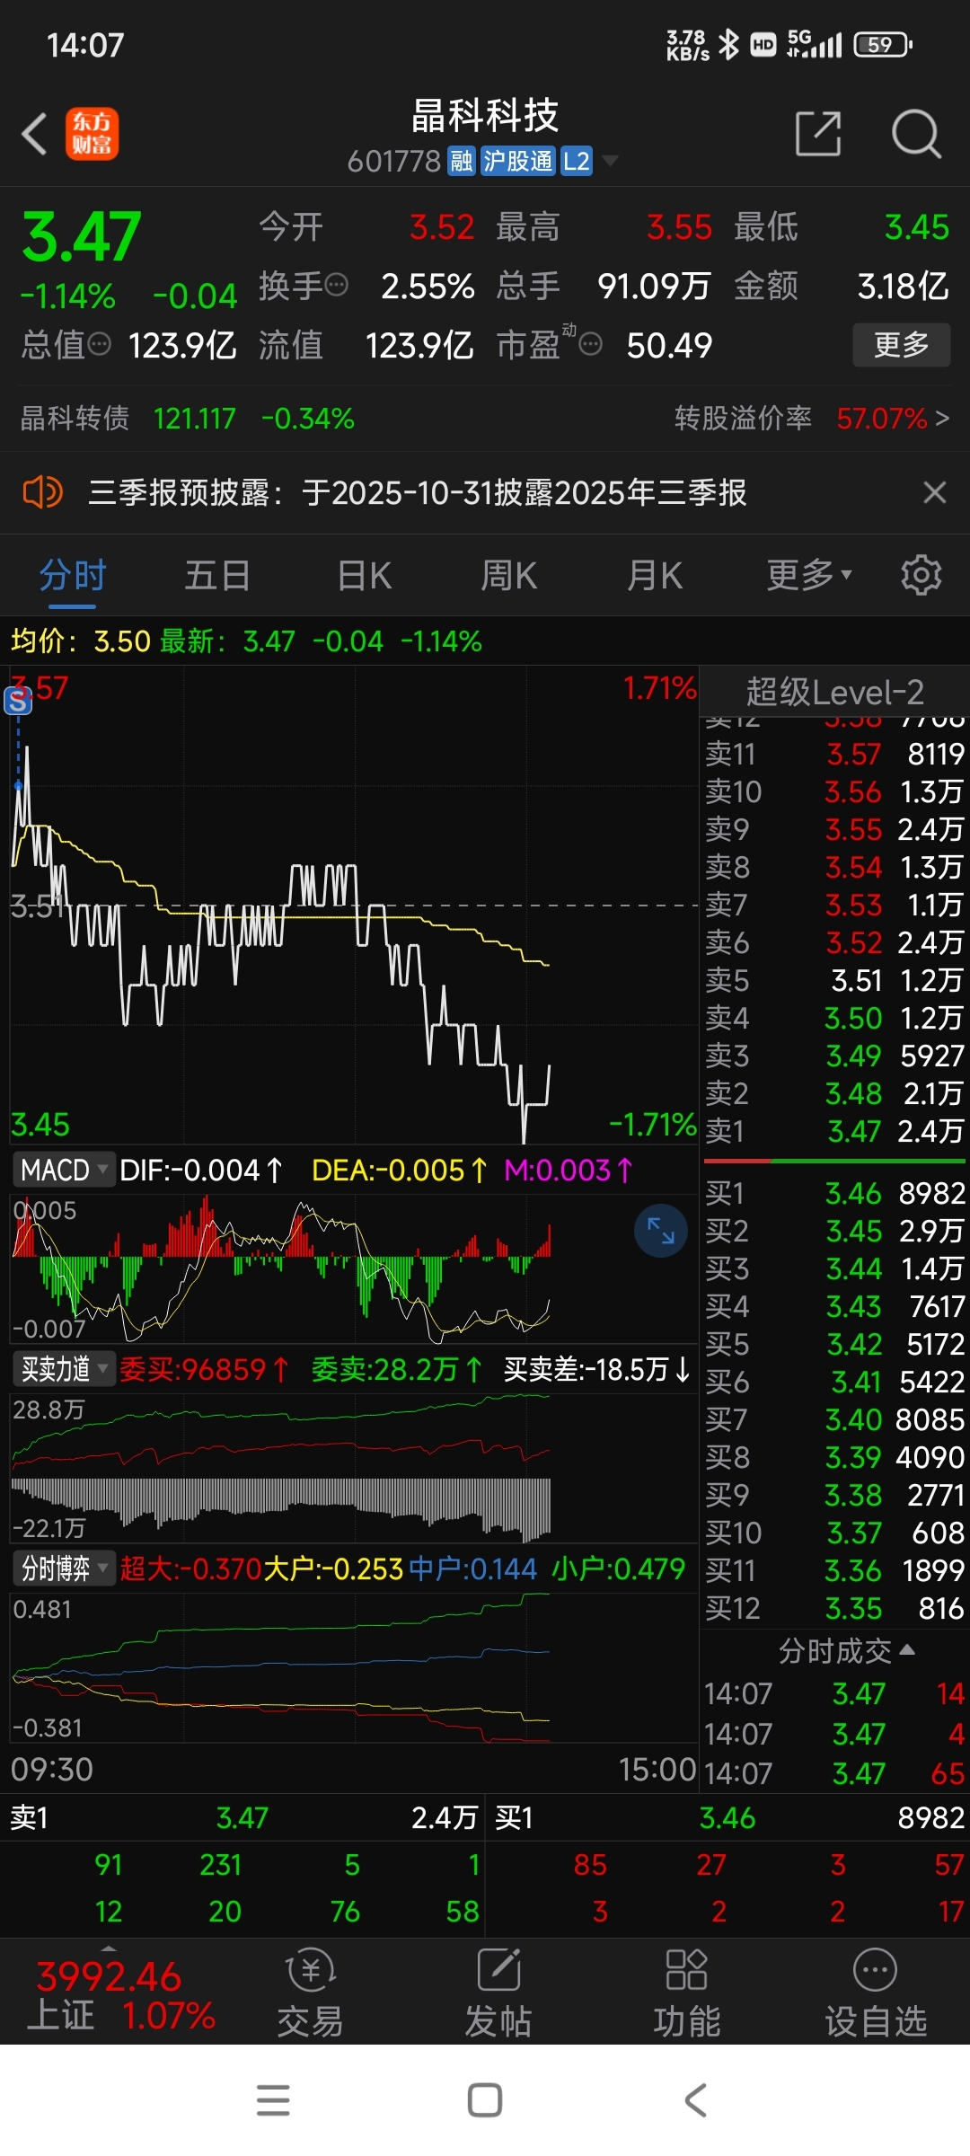Image resolution: width=970 pixels, height=2156 pixels.
Task: Tap the 委买:96859 value
Action: coord(204,1369)
